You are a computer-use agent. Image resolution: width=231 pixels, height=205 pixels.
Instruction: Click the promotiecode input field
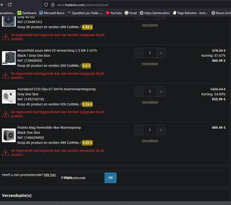coord(81,178)
